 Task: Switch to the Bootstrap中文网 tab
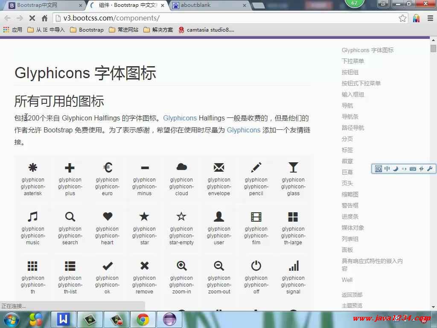pyautogui.click(x=44, y=5)
